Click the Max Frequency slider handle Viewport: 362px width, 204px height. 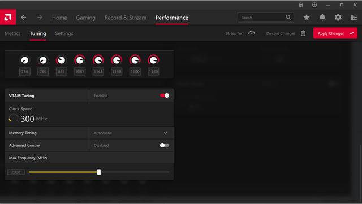[x=99, y=172]
